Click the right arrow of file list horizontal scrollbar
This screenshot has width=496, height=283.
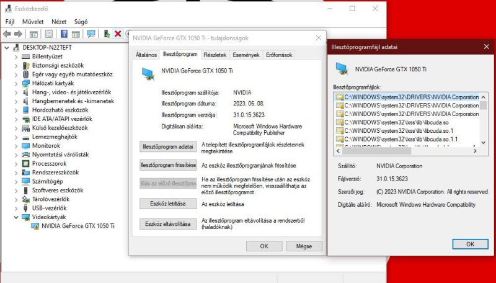[475, 151]
